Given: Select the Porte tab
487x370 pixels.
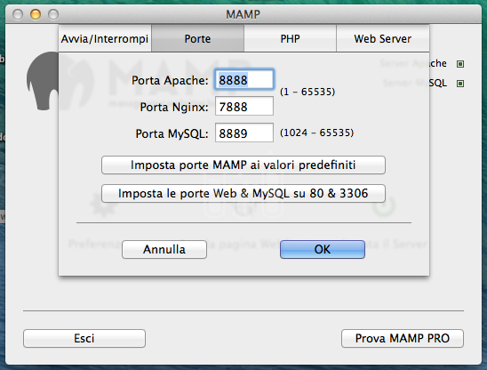Looking at the screenshot, I should point(197,38).
